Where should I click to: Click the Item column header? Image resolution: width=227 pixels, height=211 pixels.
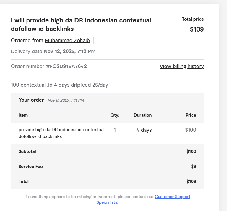(x=23, y=116)
